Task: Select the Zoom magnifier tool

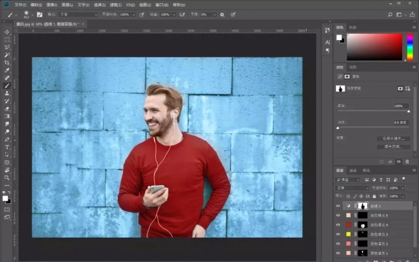Action: click(x=7, y=178)
